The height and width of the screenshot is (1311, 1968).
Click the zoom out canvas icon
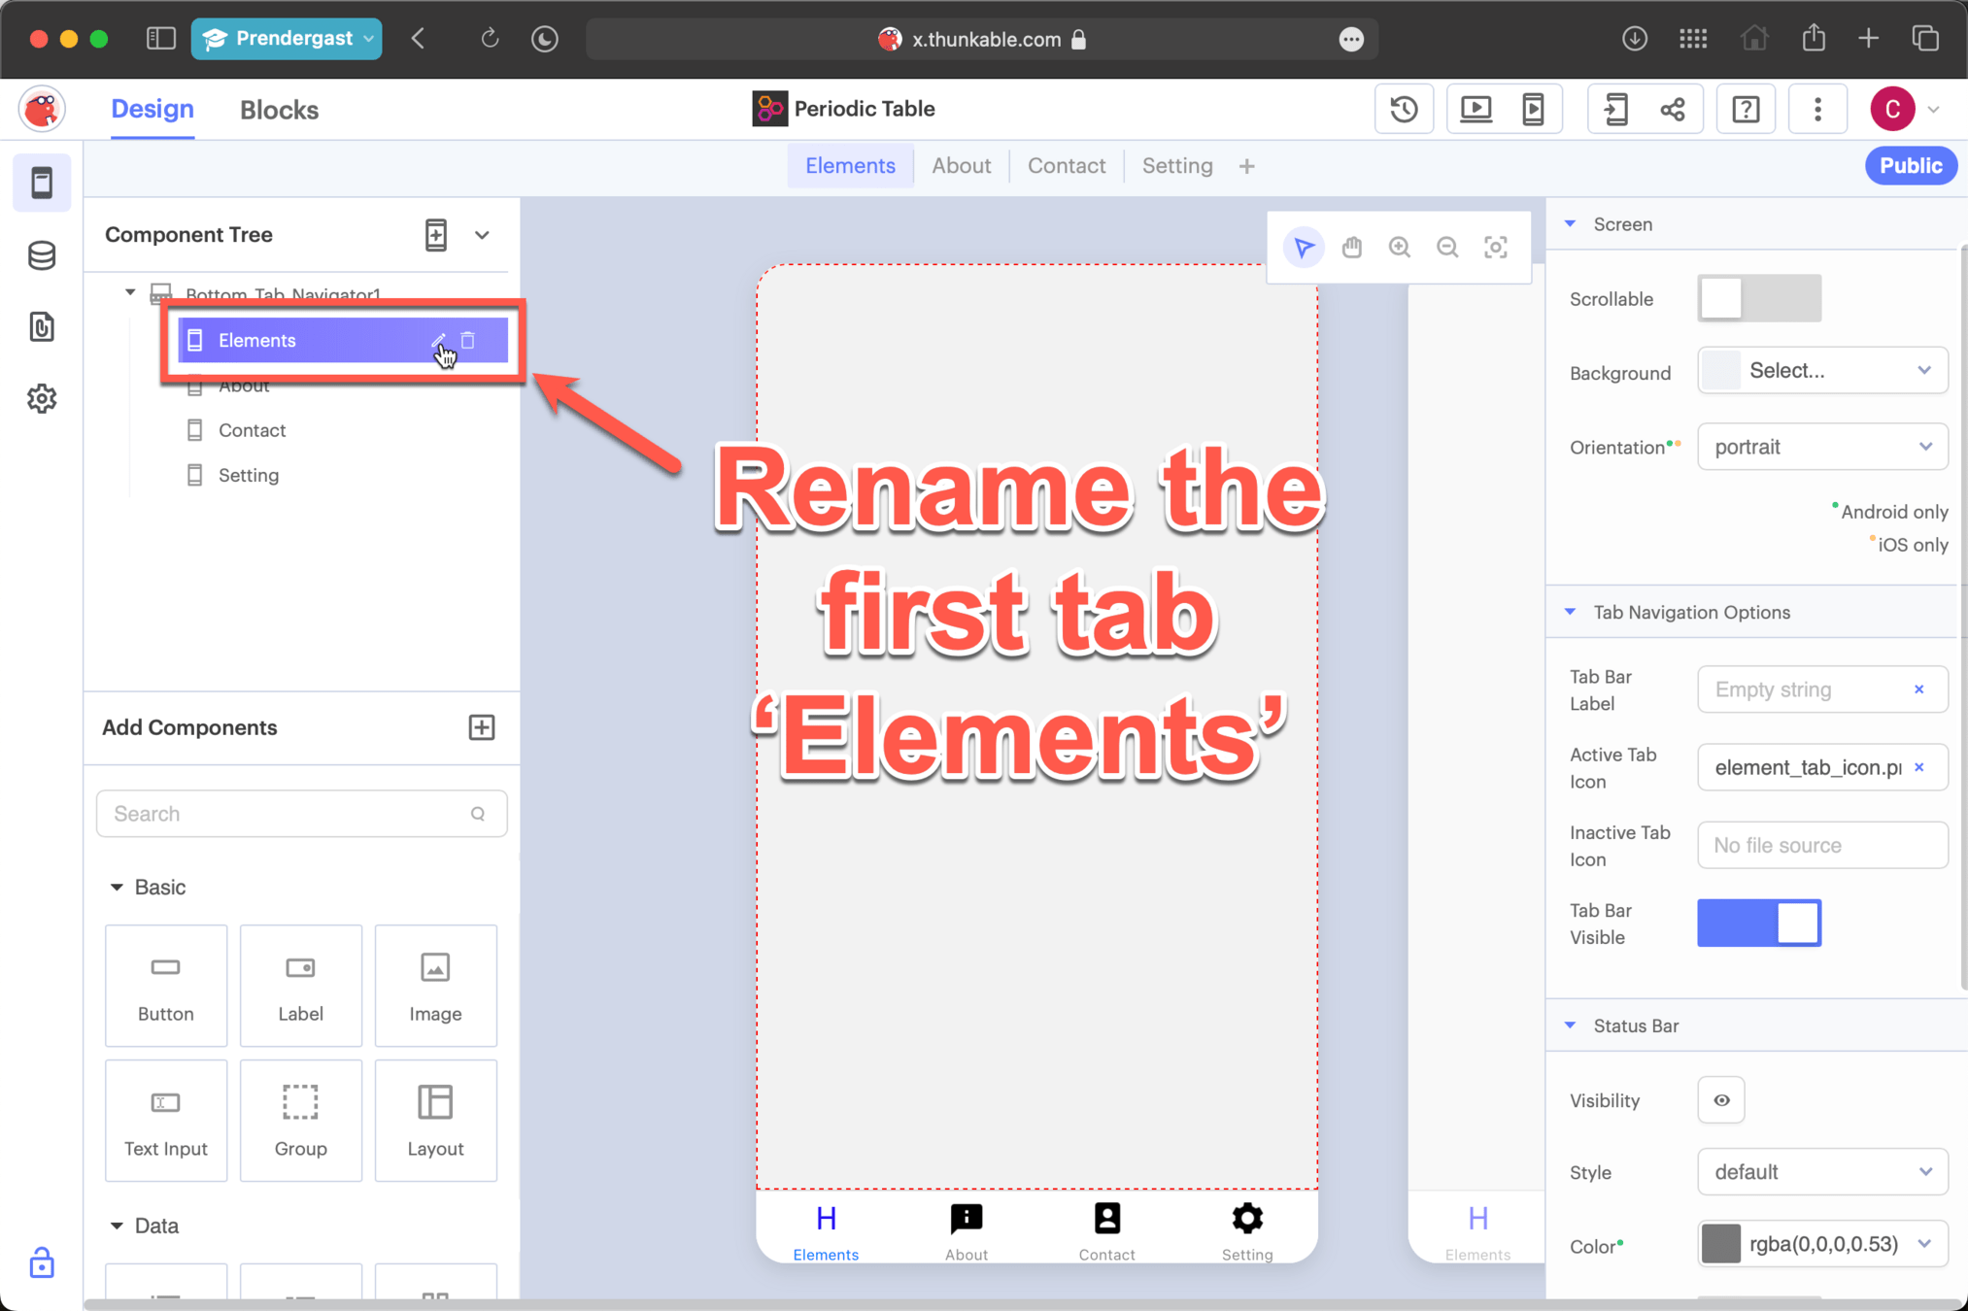click(x=1447, y=248)
